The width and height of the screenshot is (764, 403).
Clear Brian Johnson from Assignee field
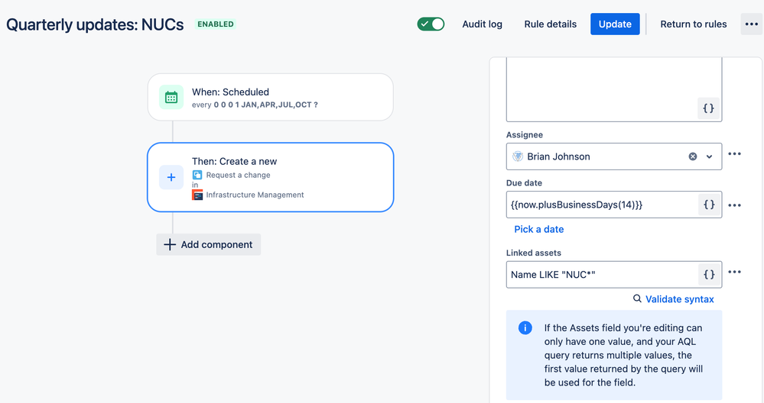pos(692,156)
